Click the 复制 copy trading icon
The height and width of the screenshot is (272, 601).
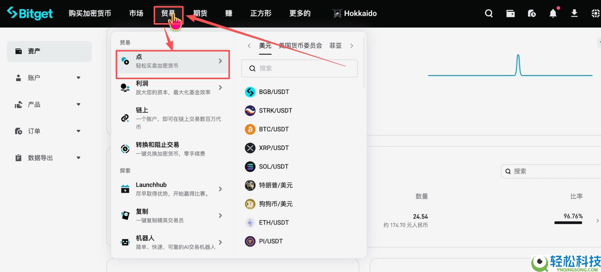[125, 216]
